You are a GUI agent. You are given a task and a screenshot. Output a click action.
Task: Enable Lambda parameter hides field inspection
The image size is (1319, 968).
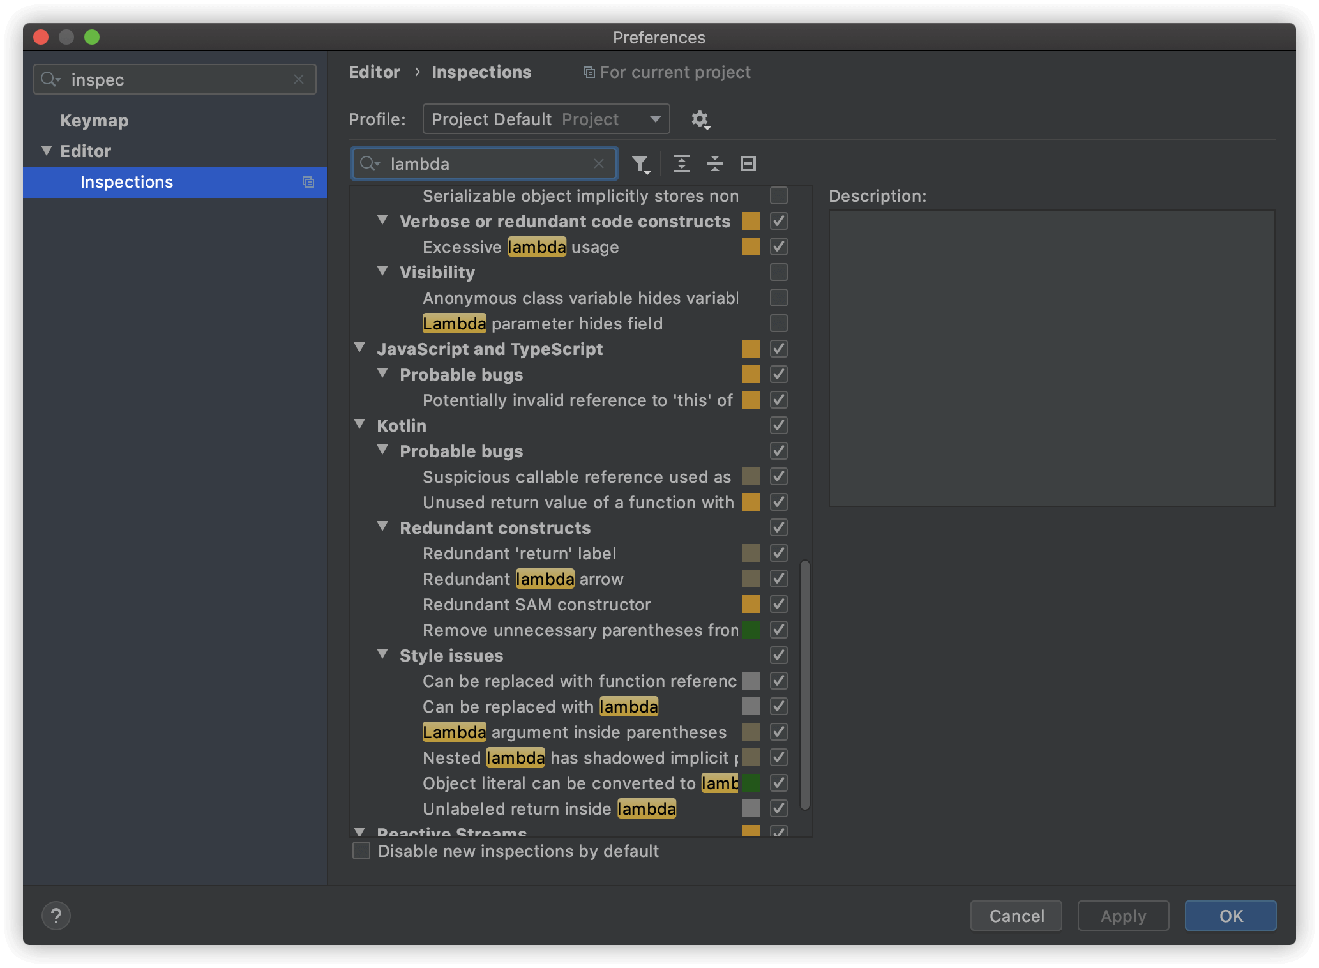coord(778,324)
